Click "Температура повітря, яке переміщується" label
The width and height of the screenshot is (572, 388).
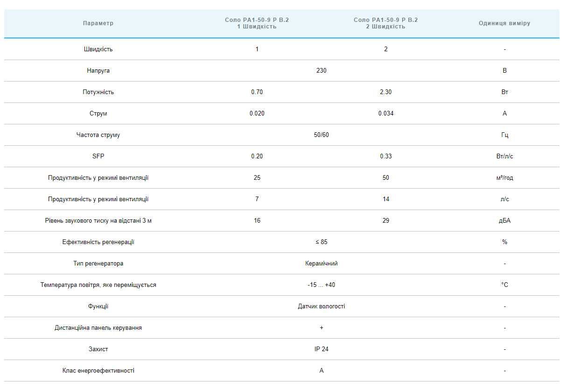coord(98,285)
